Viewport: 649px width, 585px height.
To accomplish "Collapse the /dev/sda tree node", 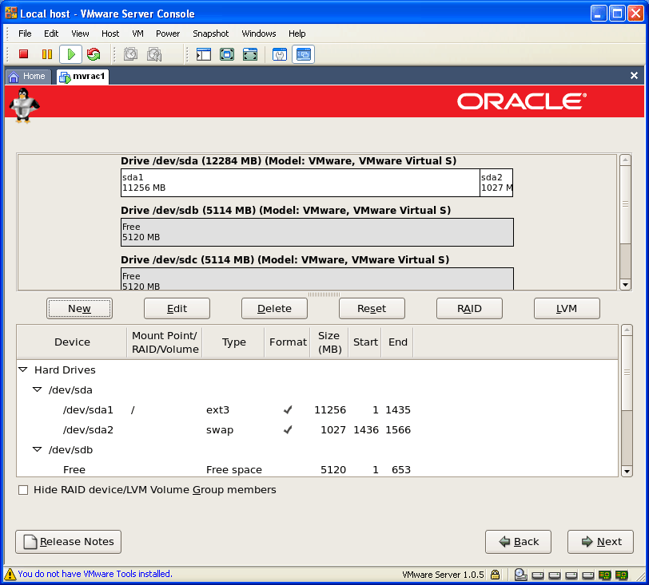I will pyautogui.click(x=38, y=390).
